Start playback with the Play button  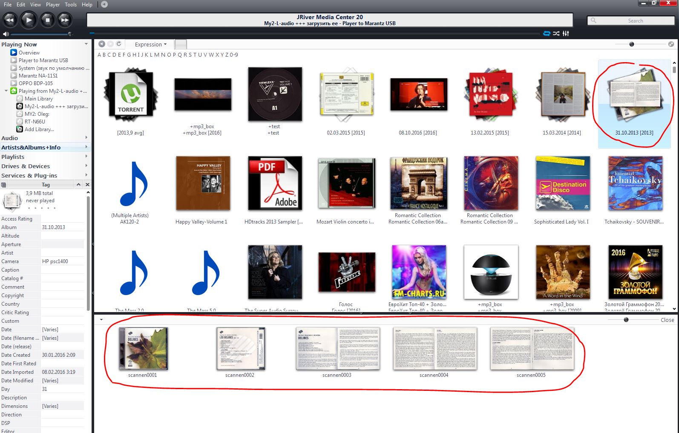(x=29, y=20)
